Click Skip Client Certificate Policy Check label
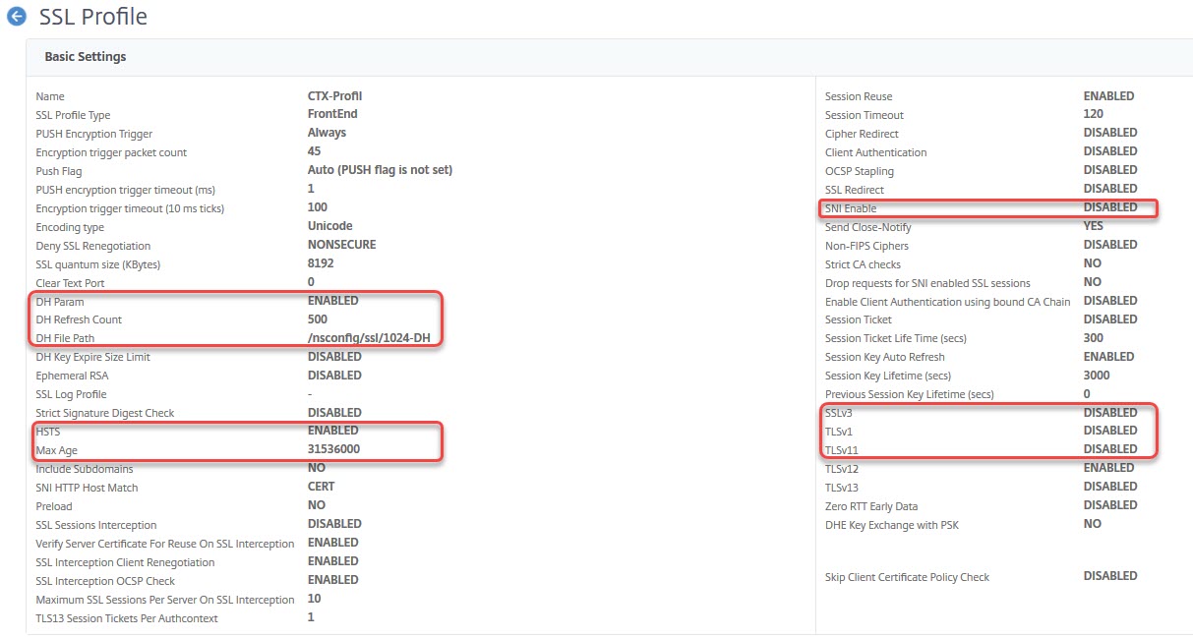Image resolution: width=1193 pixels, height=638 pixels. (x=907, y=578)
